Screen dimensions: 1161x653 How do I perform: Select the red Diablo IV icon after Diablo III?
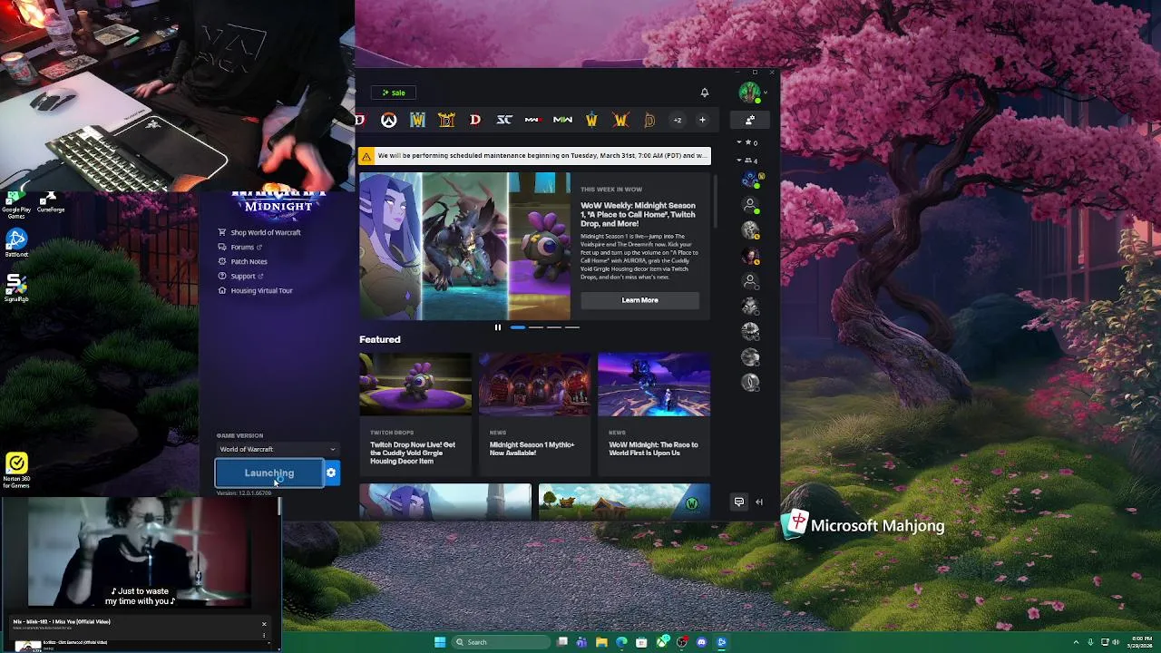click(475, 120)
